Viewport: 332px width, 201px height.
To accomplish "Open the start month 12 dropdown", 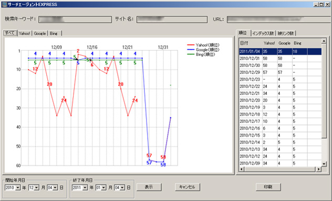I will [37, 188].
